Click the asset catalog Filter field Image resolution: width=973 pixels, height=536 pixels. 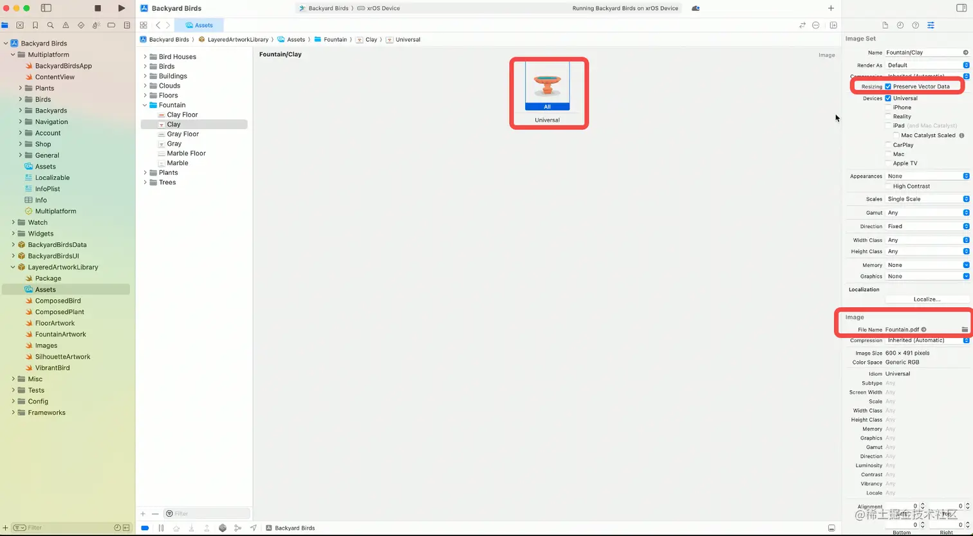pos(207,514)
